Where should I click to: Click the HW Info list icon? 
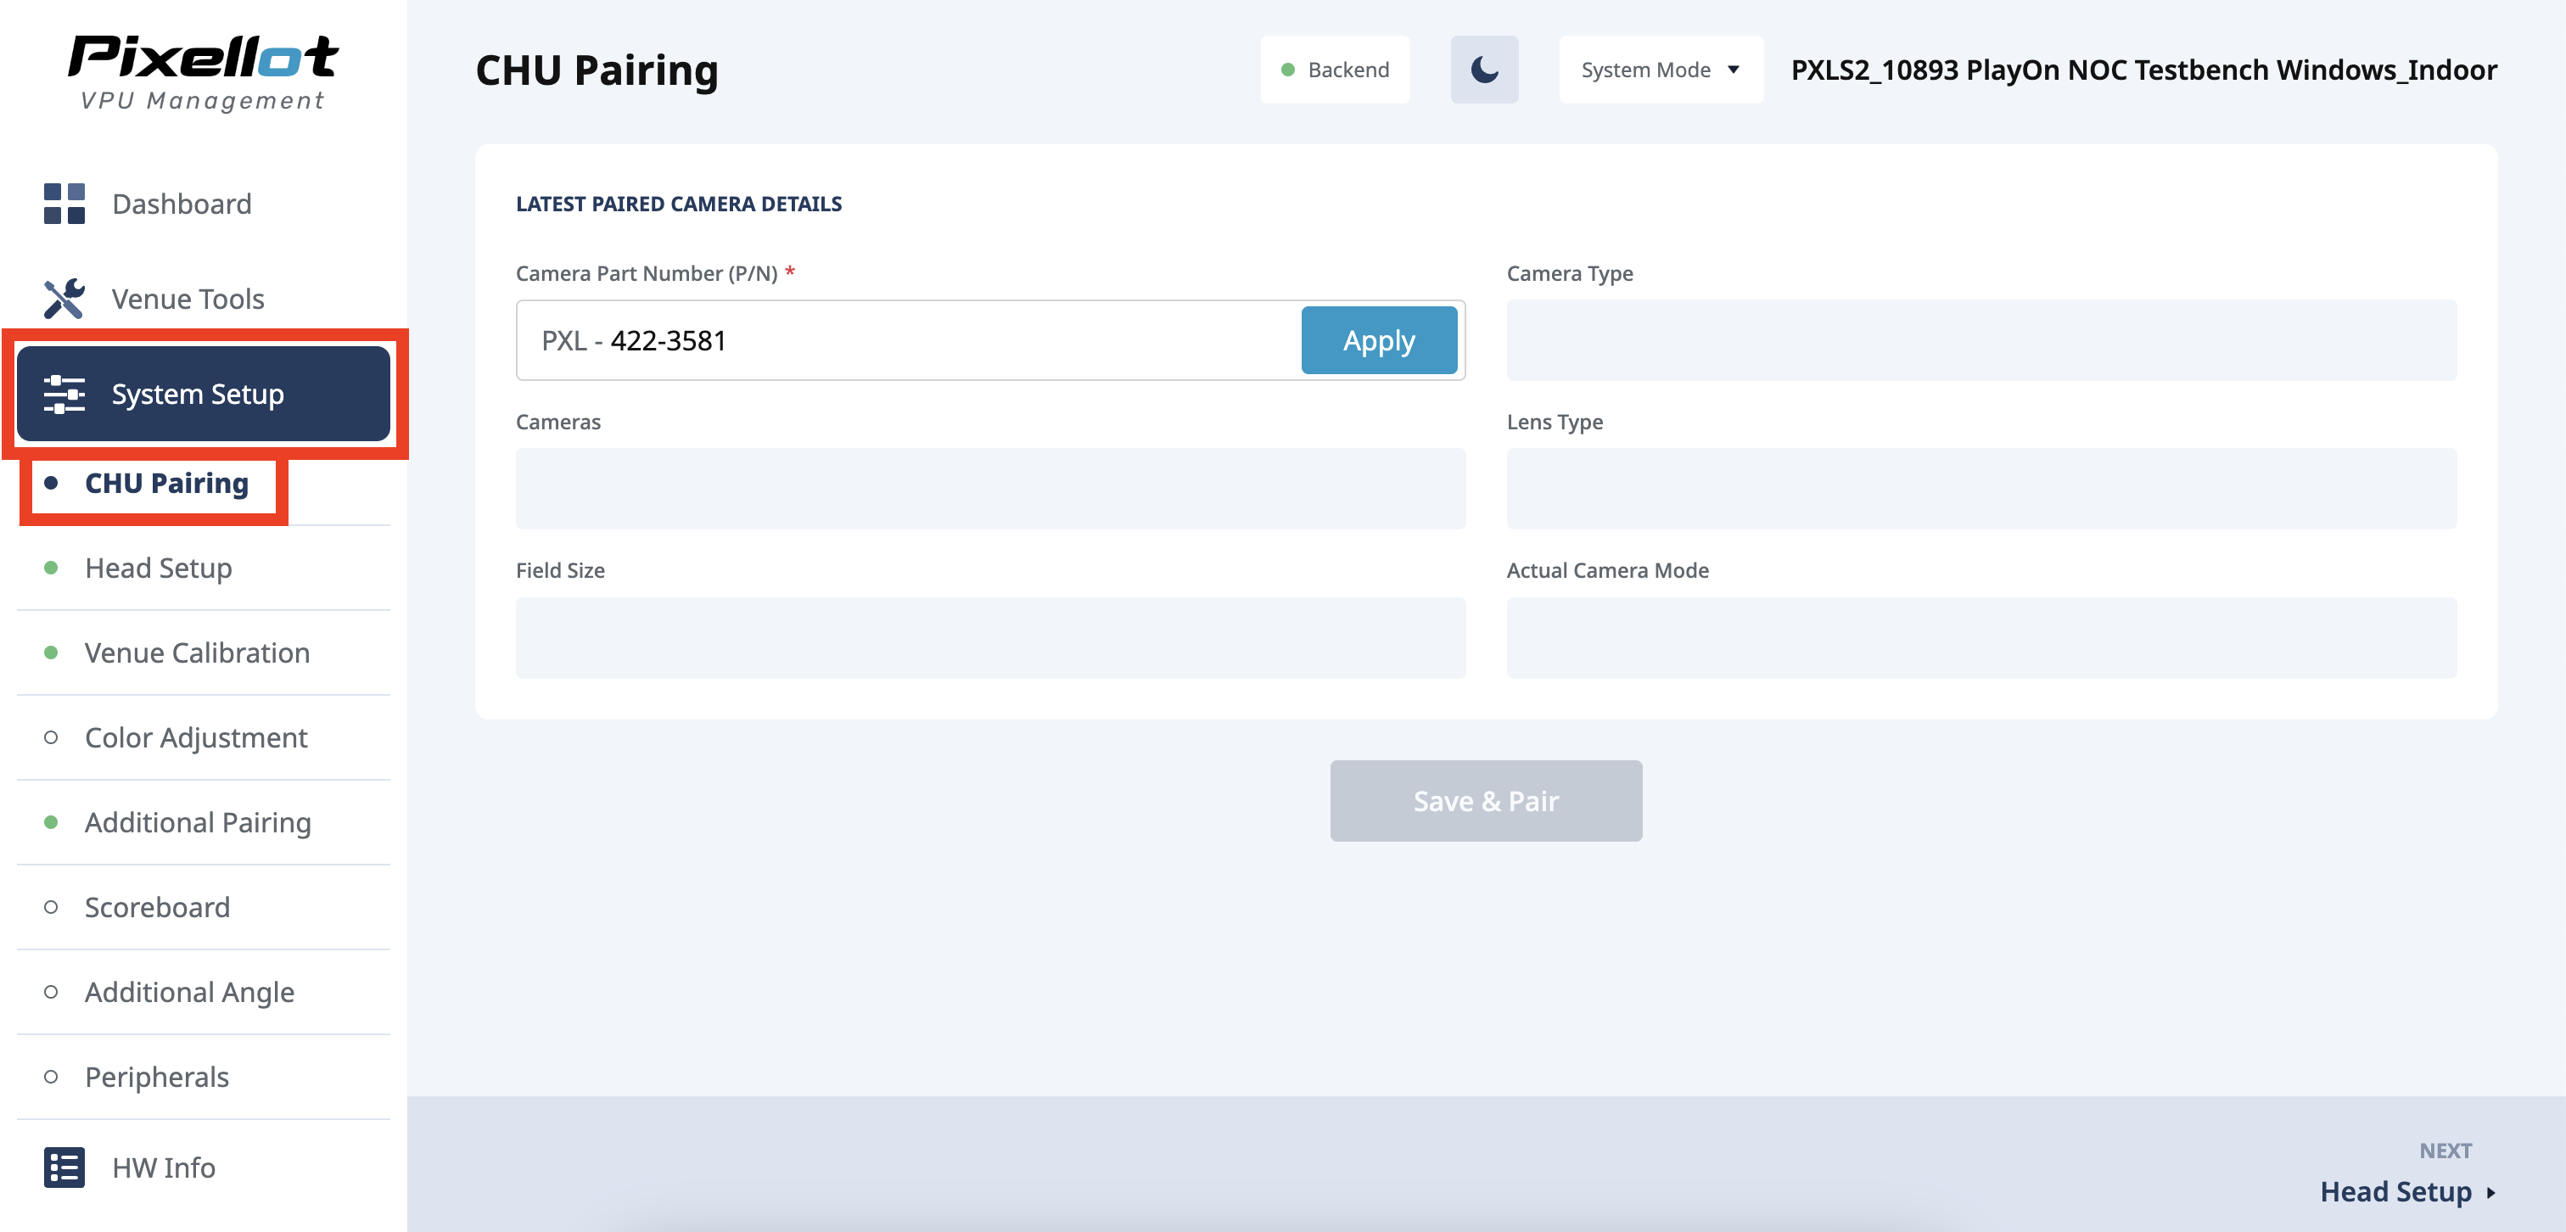[64, 1168]
